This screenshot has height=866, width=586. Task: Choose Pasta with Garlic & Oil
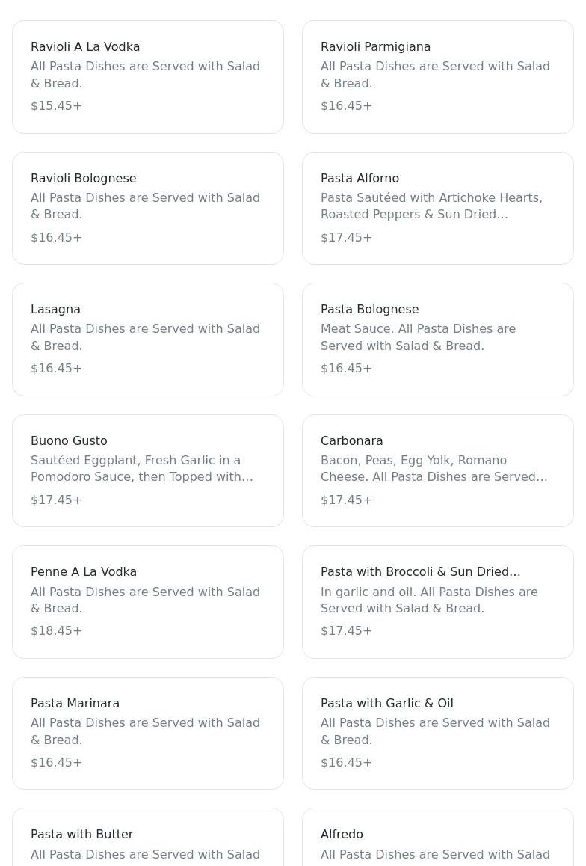click(437, 733)
